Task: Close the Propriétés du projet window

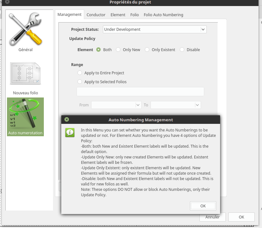Action: (x=7, y=2)
